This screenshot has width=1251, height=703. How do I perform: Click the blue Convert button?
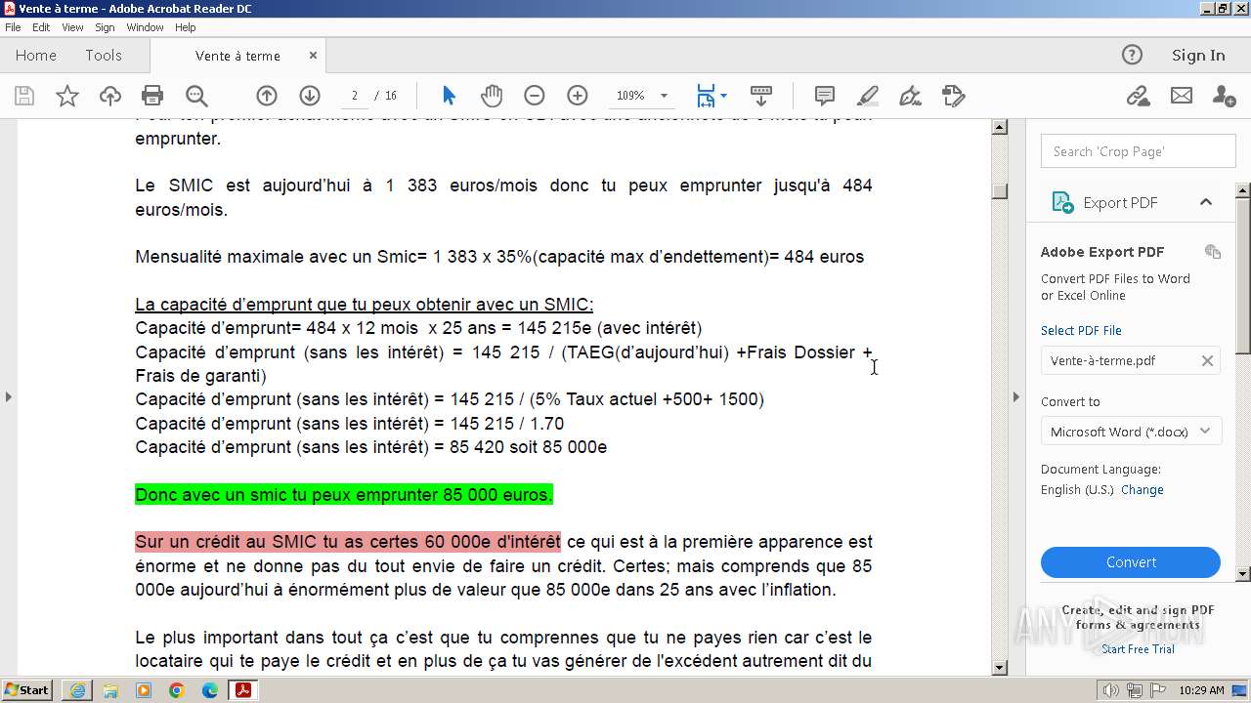(x=1131, y=562)
